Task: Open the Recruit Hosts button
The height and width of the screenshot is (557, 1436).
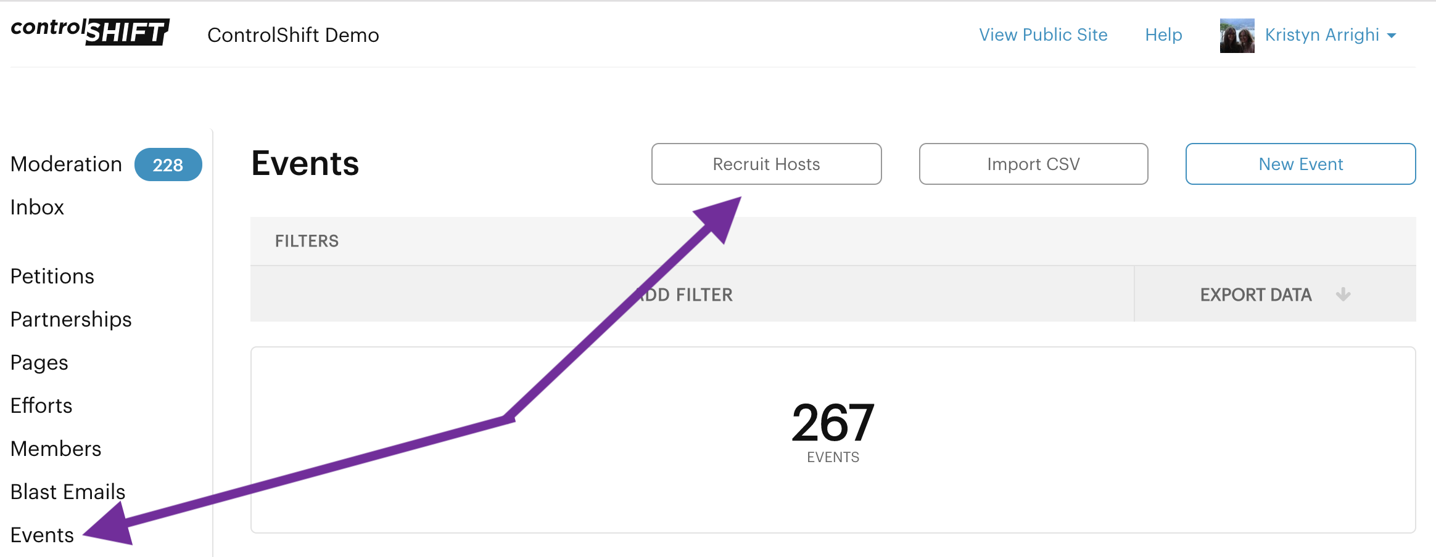Action: 766,164
